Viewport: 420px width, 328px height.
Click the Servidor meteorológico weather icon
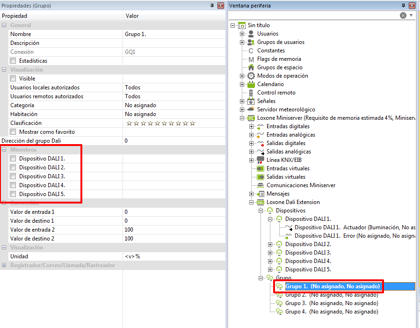(x=251, y=109)
